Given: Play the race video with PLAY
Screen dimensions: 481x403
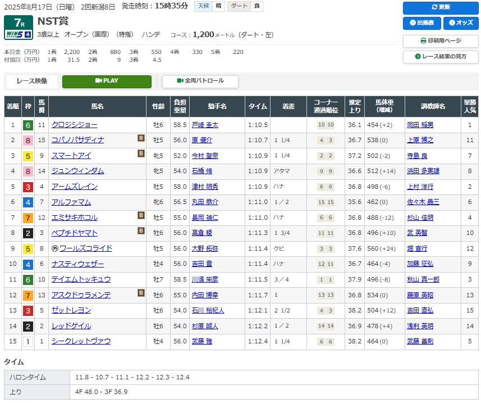Looking at the screenshot, I should click(x=107, y=81).
